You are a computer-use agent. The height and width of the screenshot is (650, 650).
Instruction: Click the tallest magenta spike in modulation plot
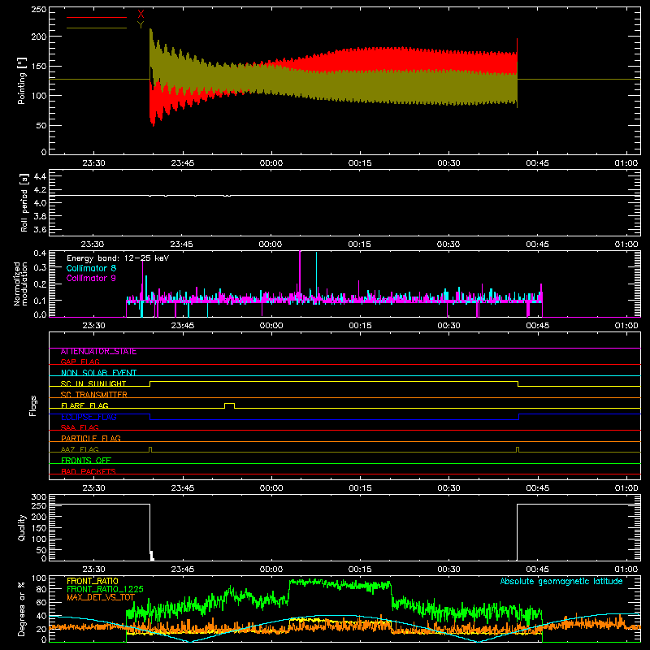(300, 275)
